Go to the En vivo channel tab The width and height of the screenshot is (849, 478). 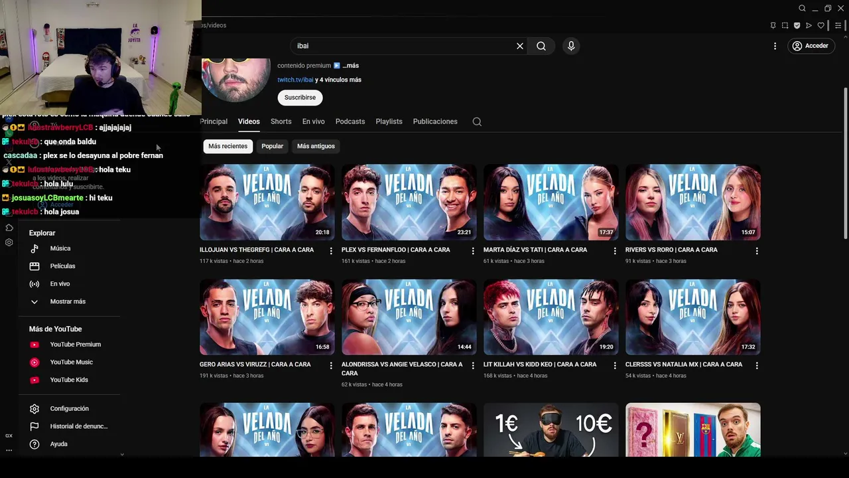click(x=313, y=121)
